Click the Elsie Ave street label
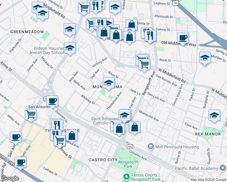This screenshot has width=227, height=182. point(191,126)
